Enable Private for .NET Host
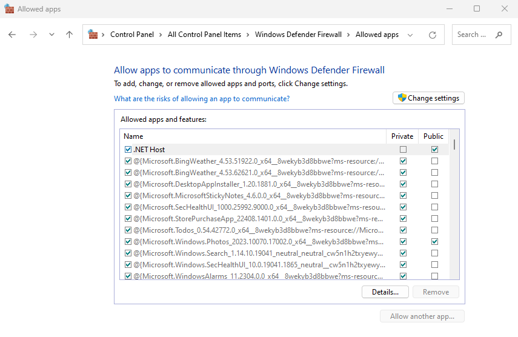The height and width of the screenshot is (337, 518). 403,150
